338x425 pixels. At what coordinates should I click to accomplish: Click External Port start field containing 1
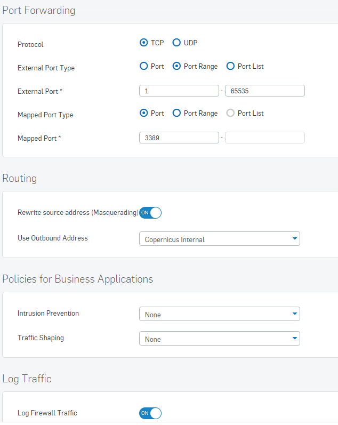coord(179,91)
